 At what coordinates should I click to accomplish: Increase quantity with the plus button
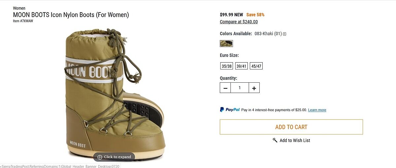[254, 88]
